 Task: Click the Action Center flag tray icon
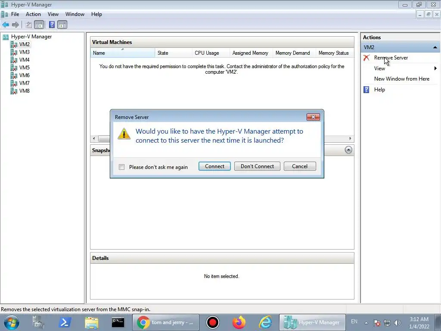377,323
